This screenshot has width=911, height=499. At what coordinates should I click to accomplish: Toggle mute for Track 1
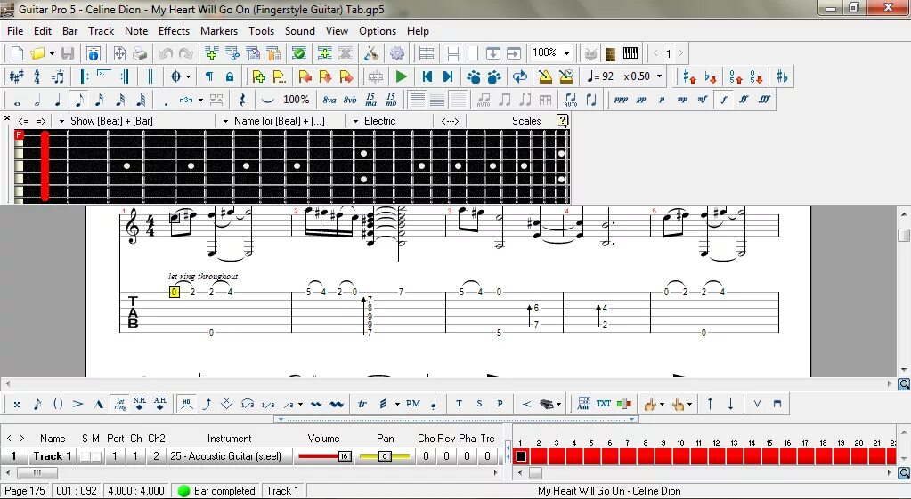click(95, 456)
